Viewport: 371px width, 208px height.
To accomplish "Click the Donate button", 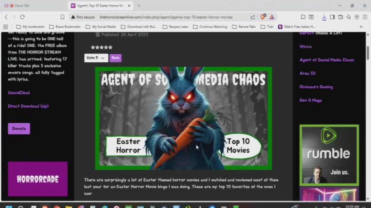I will [x=19, y=128].
